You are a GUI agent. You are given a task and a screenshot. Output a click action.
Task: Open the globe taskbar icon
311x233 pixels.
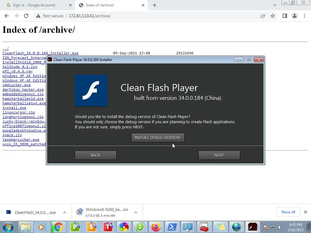236,227
